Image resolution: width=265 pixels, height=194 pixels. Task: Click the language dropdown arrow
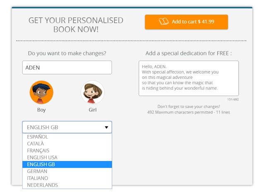[106, 127]
